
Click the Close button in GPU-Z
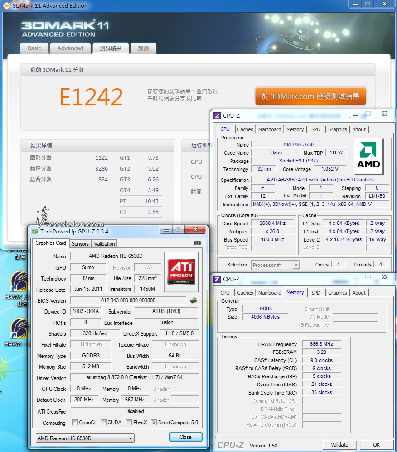[186, 437]
